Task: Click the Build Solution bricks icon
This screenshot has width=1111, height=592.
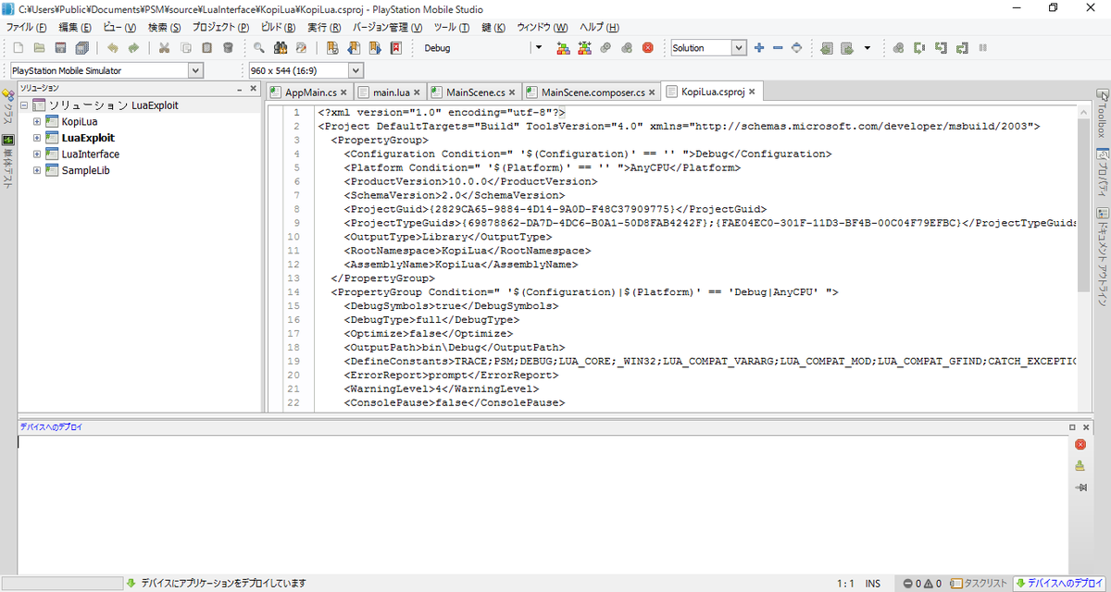Action: tap(563, 48)
